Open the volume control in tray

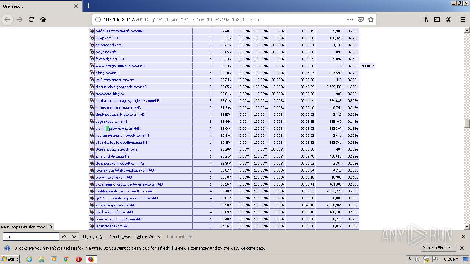(x=417, y=259)
